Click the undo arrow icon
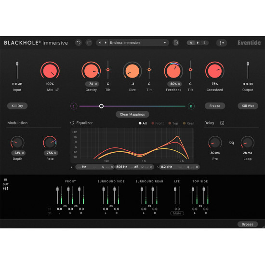265x265 pixels. 79,42
